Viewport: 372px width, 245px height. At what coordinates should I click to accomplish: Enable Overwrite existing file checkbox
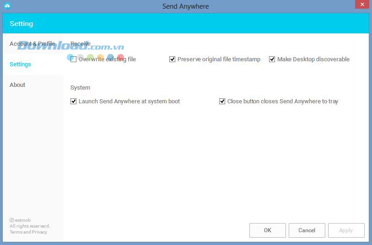(73, 59)
